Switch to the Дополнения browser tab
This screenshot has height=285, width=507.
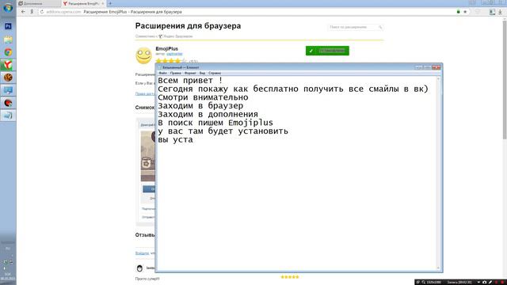39,3
